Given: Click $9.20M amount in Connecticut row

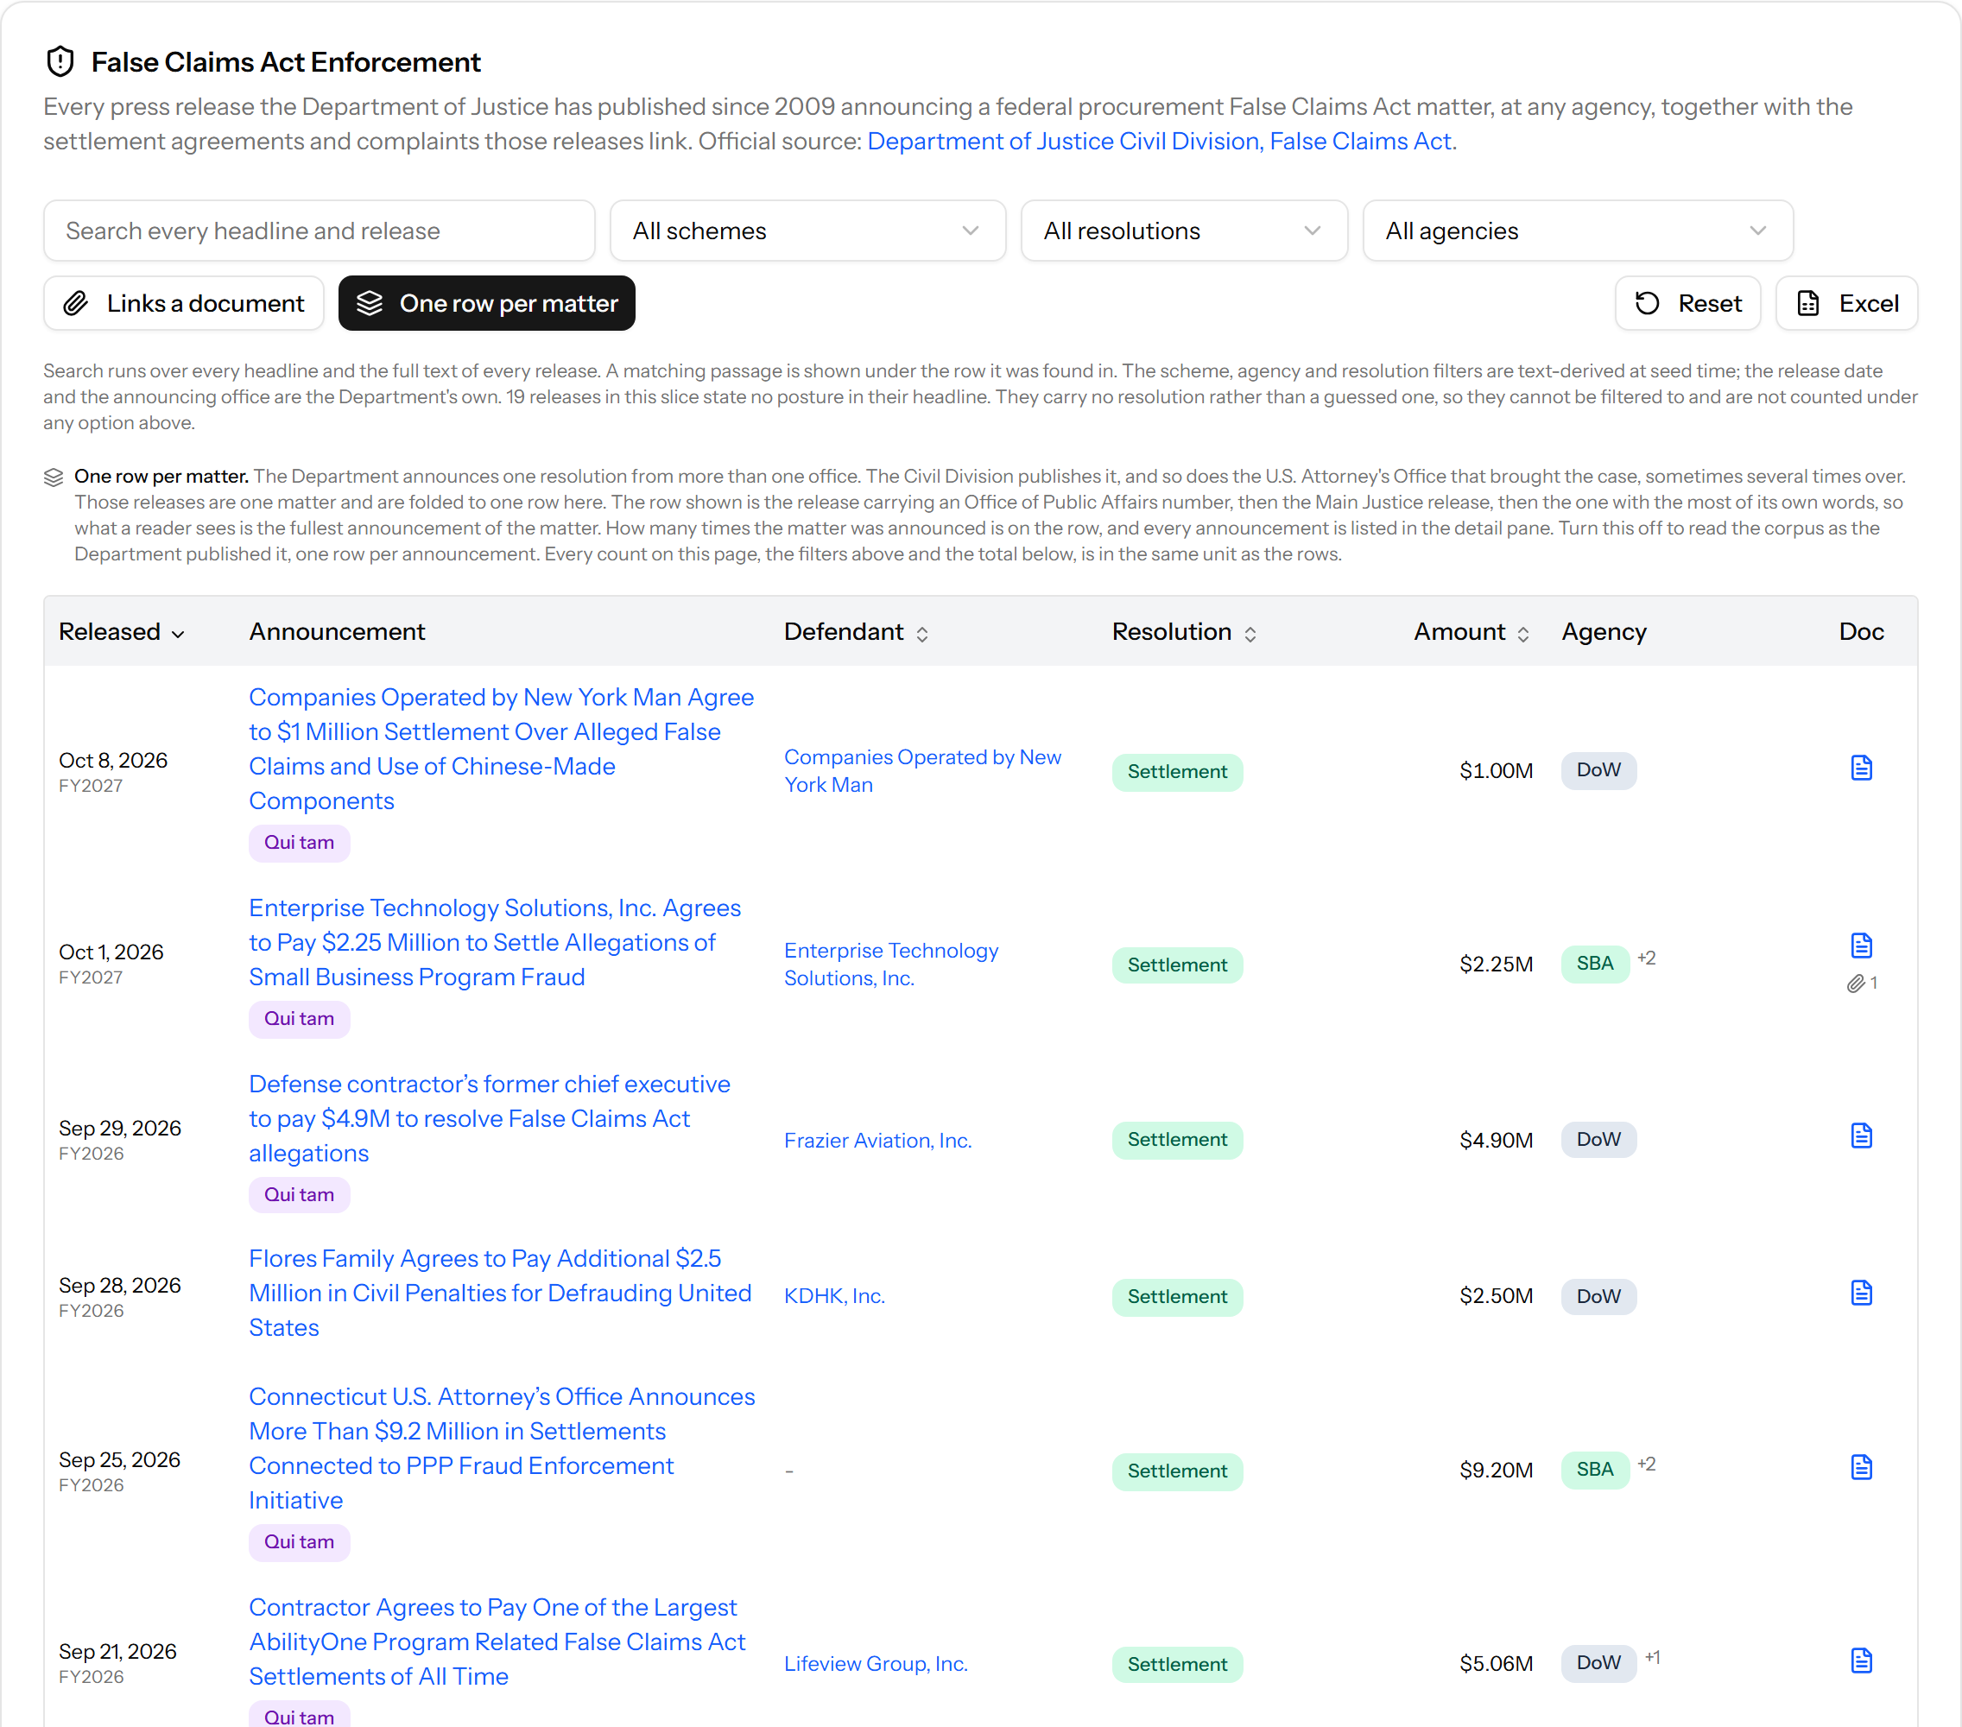Looking at the screenshot, I should coord(1496,1471).
